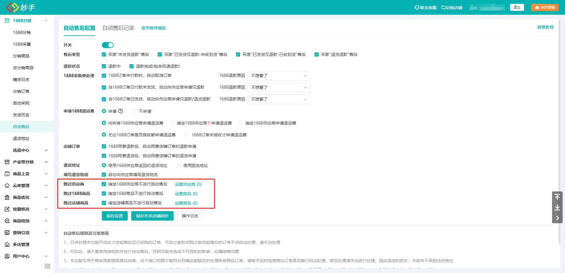This screenshot has width=565, height=273.
Task: Open 发货历史 in the sidebar
Action: pos(21,115)
